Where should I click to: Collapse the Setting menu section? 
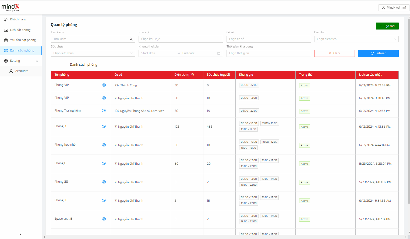[x=37, y=61]
